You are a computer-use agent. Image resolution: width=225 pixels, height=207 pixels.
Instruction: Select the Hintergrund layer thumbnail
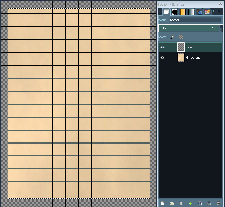[181, 58]
